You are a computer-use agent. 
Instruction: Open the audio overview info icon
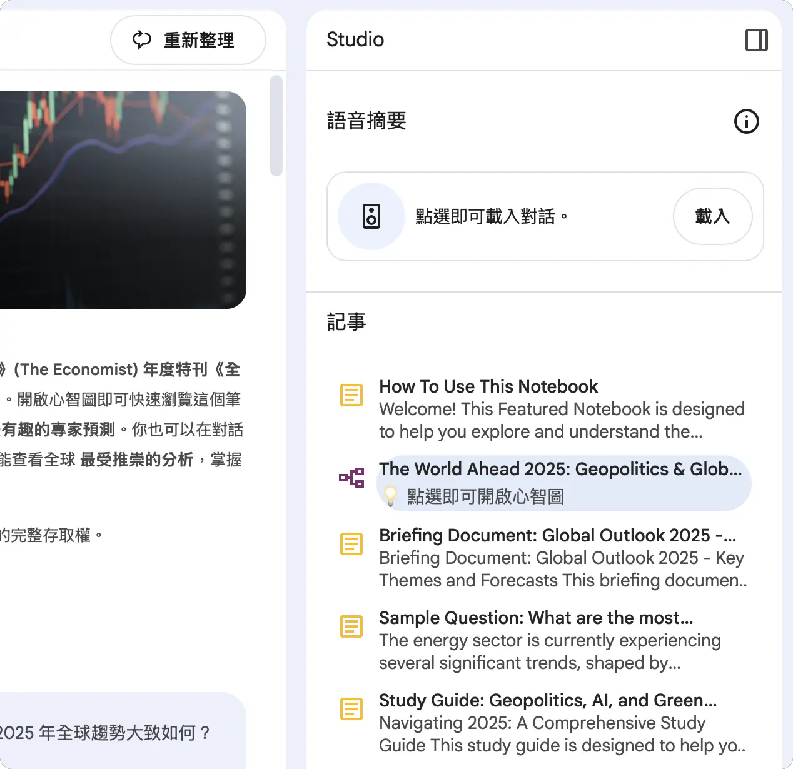(x=746, y=121)
